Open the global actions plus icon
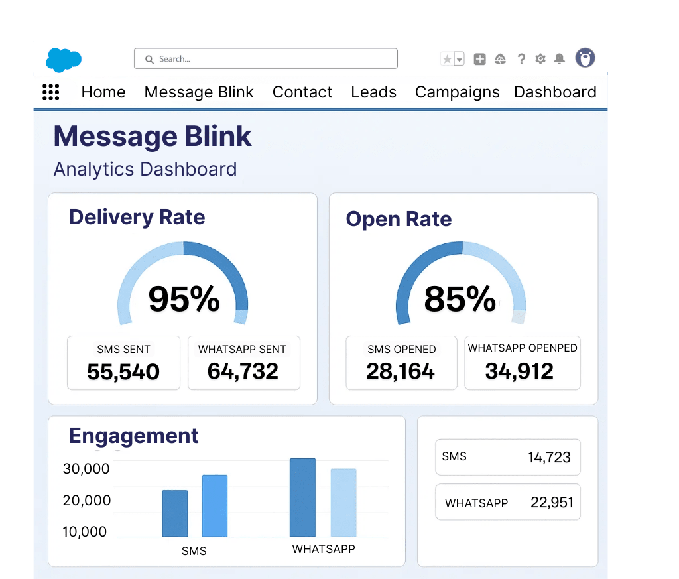Screen dimensions: 679x579 point(480,59)
